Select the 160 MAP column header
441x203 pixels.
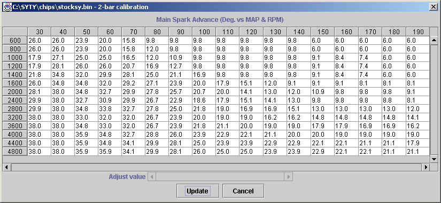(x=346, y=32)
